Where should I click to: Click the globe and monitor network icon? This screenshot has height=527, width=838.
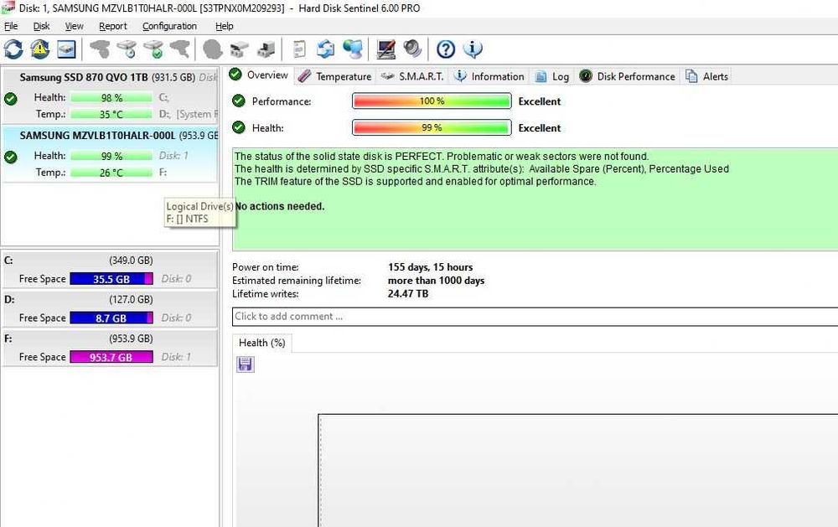click(x=353, y=49)
